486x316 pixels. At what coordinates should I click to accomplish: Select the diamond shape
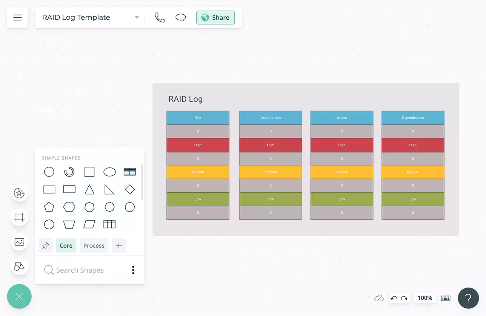click(130, 189)
